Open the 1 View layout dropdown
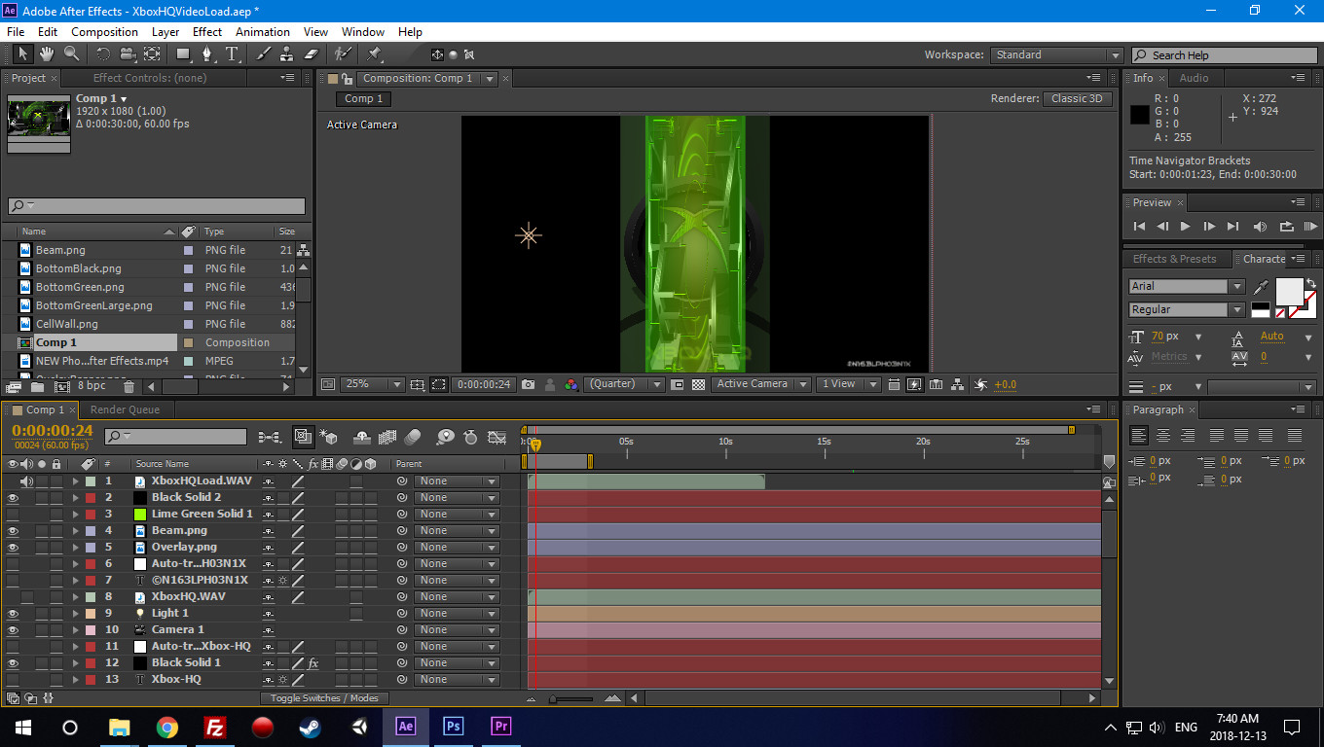The height and width of the screenshot is (747, 1324). click(848, 384)
